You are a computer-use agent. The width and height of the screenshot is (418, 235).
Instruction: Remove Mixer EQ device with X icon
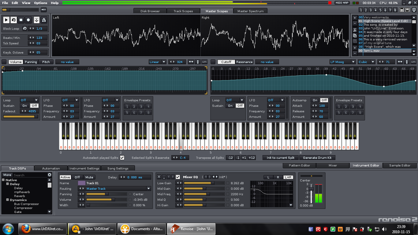pos(159,177)
